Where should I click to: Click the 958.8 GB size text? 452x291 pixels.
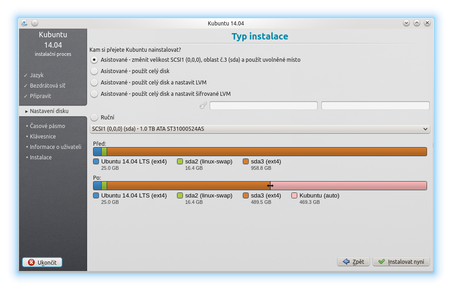pyautogui.click(x=261, y=168)
